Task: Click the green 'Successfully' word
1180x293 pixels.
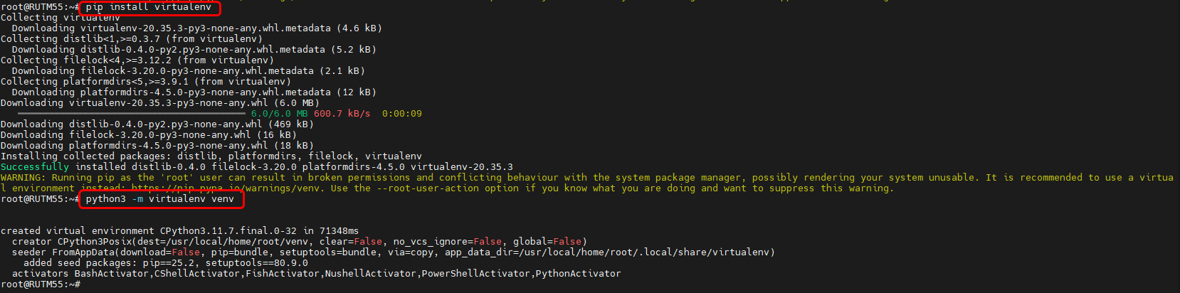Action: [x=34, y=167]
